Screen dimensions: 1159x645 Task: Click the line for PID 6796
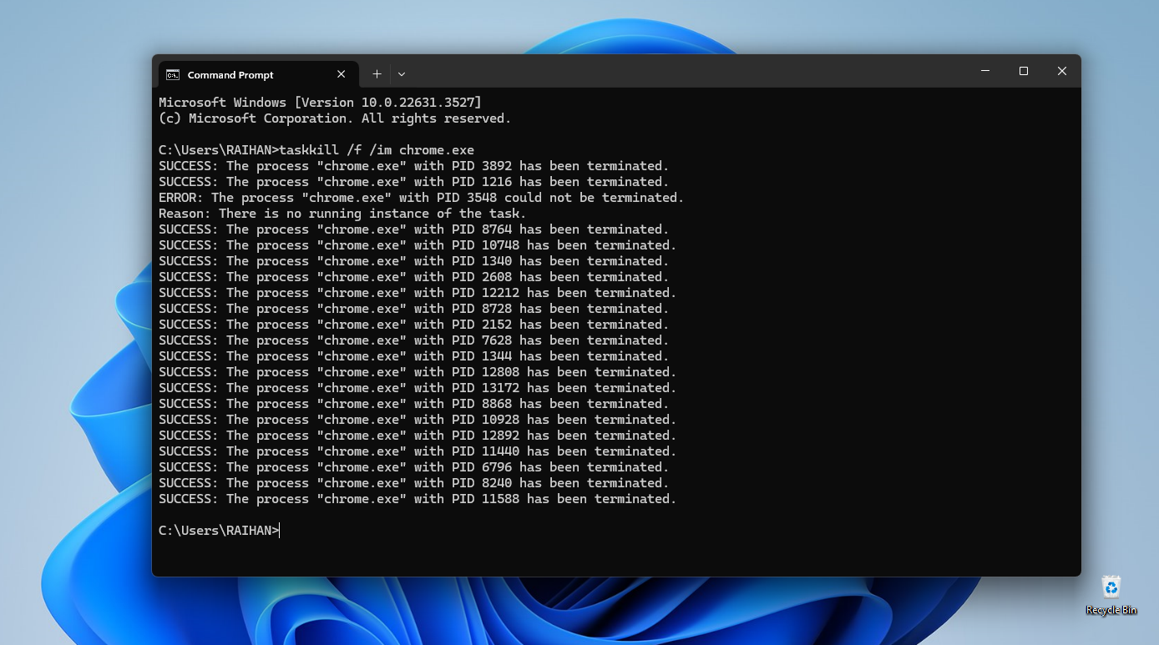[414, 467]
